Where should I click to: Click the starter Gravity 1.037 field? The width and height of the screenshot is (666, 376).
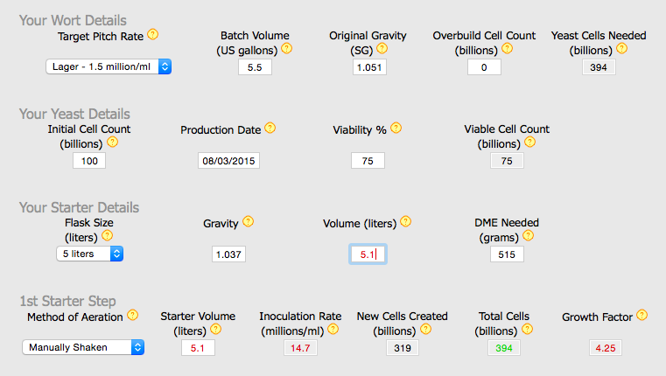[x=228, y=254]
